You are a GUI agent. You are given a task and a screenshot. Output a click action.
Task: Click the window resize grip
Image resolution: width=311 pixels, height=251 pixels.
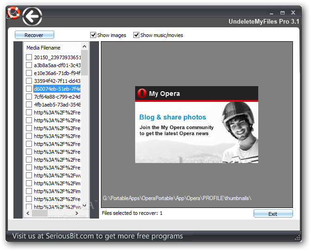click(297, 237)
